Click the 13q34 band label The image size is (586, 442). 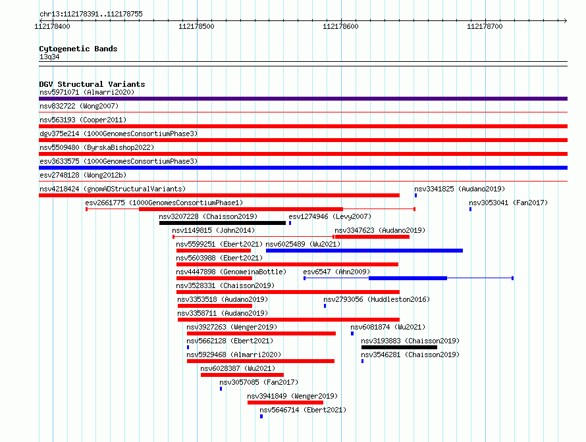tap(49, 57)
